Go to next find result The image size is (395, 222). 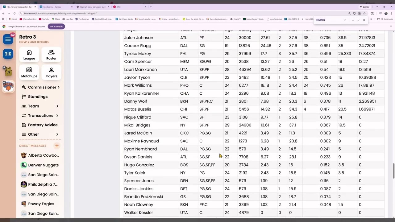(358, 20)
